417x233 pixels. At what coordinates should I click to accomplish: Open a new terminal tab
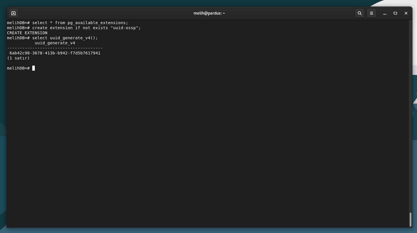pyautogui.click(x=13, y=13)
